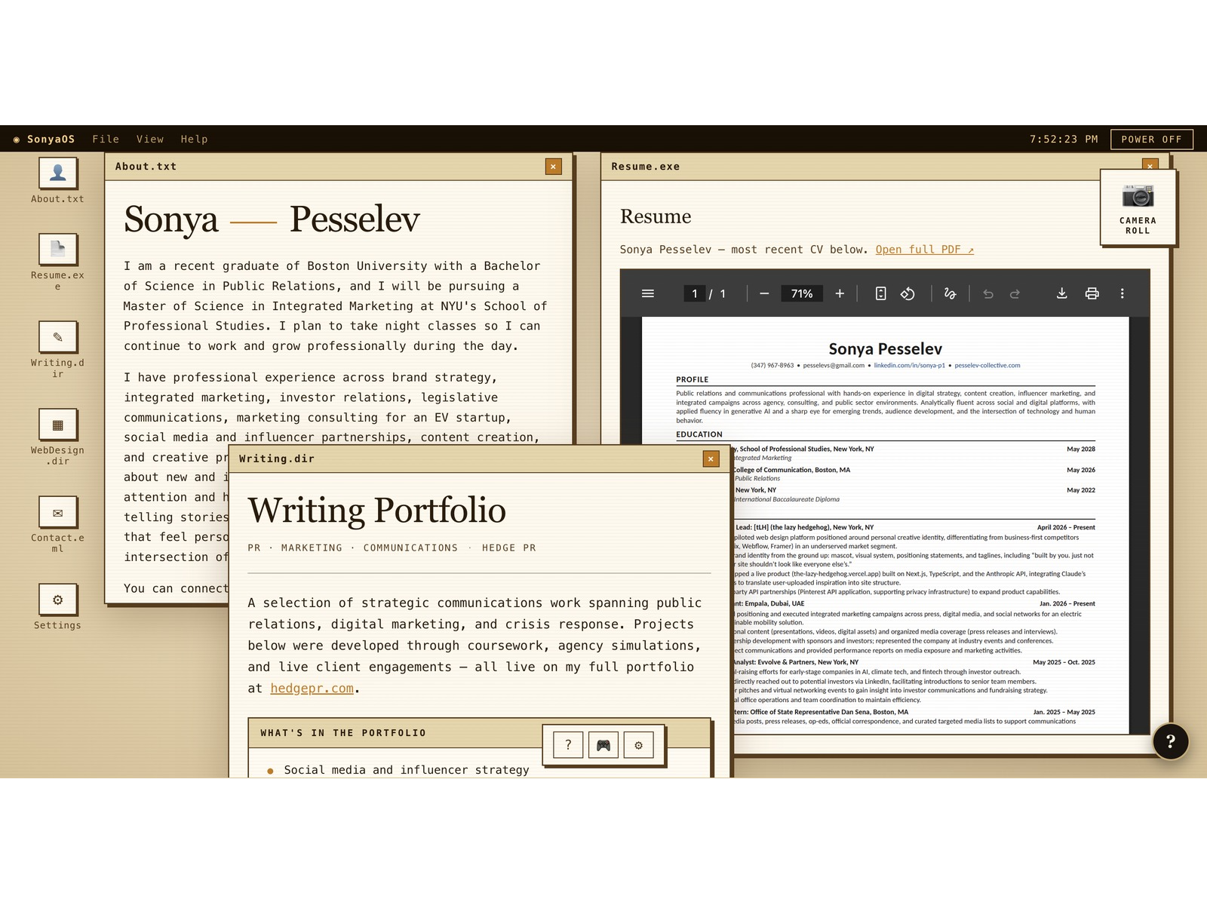Click the POWER OFF button
The height and width of the screenshot is (905, 1207).
tap(1152, 140)
